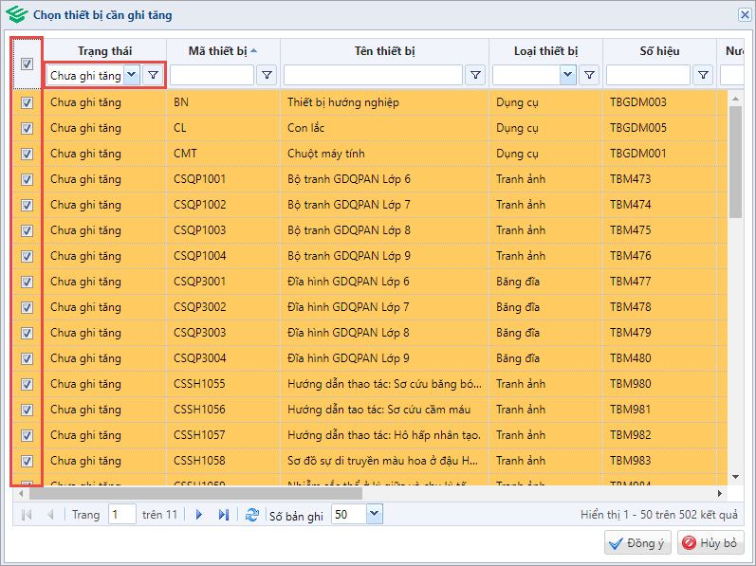Viewport: 756px width, 566px height.
Task: Toggle the select-all header checkbox
Action: tap(27, 64)
